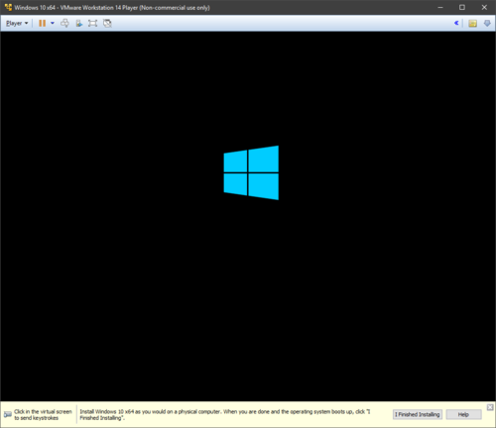496x428 pixels.
Task: Close the install hint bar
Action: [490, 407]
